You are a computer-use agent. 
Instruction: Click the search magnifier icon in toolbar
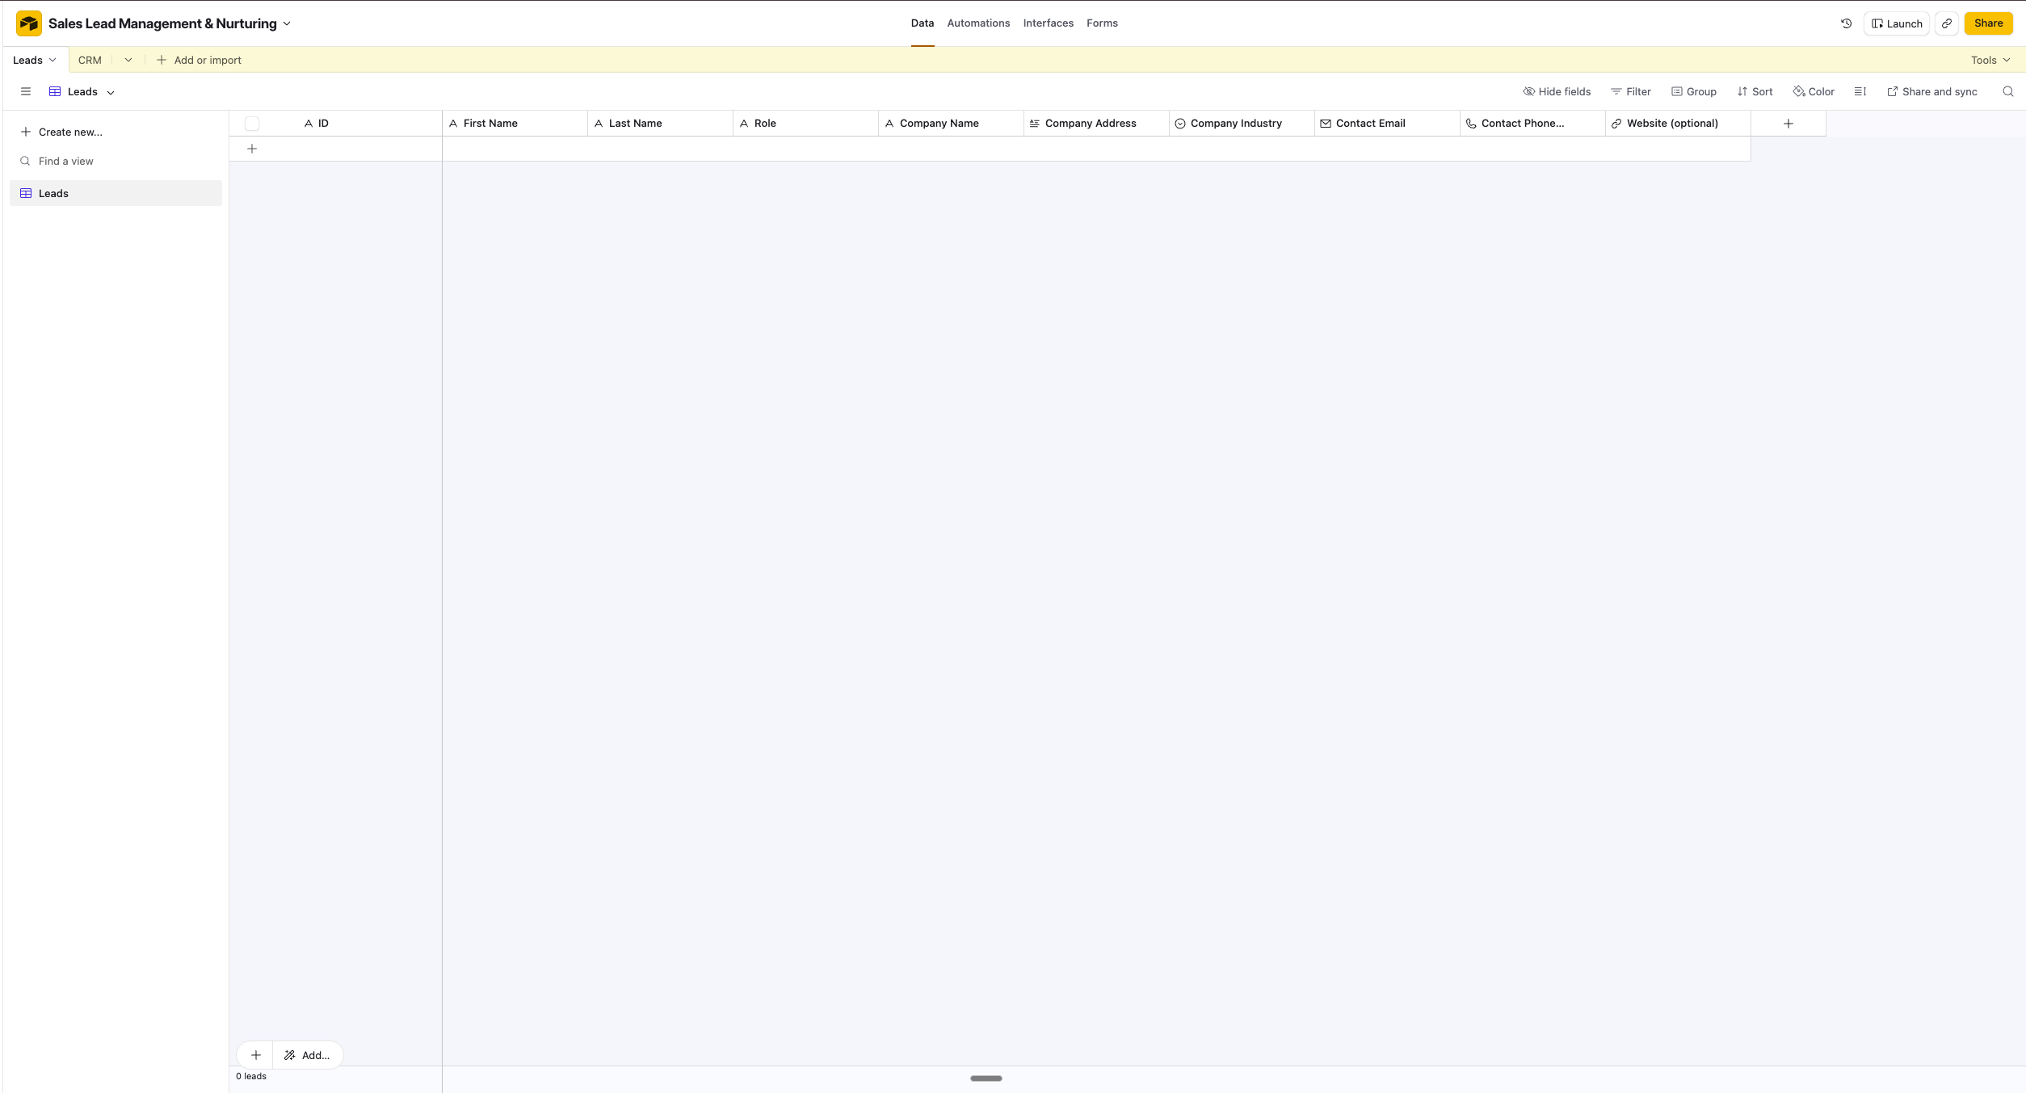[x=2007, y=91]
